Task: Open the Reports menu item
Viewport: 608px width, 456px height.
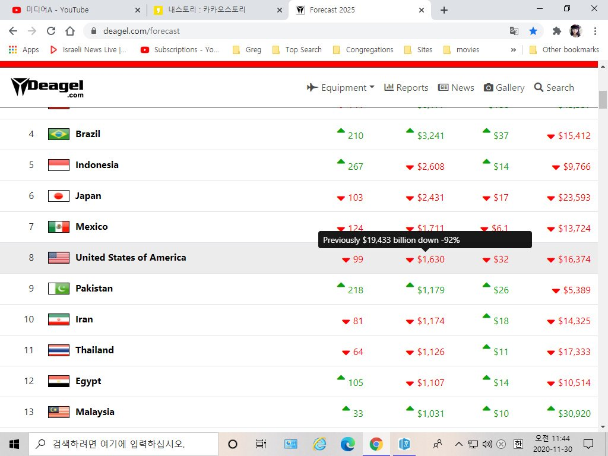Action: (406, 87)
